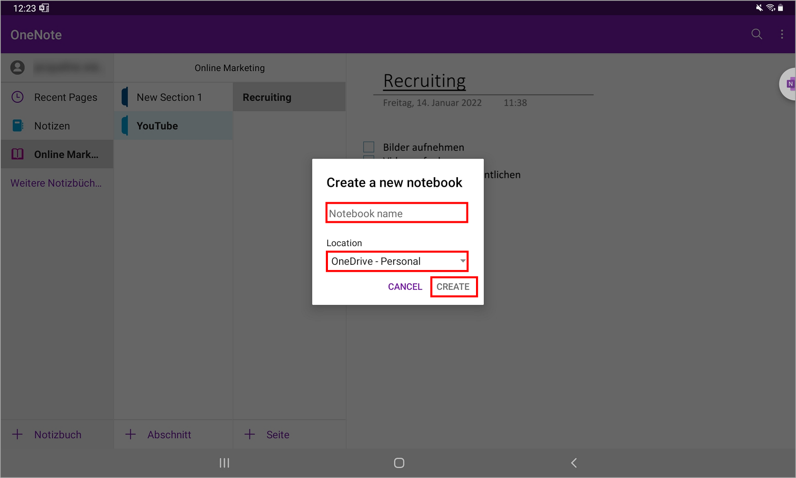The image size is (796, 478).
Task: Click the Recruiting page title
Action: coord(425,81)
